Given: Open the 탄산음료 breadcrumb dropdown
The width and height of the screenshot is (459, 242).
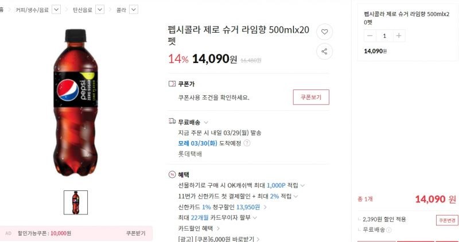Looking at the screenshot, I should click(100, 10).
